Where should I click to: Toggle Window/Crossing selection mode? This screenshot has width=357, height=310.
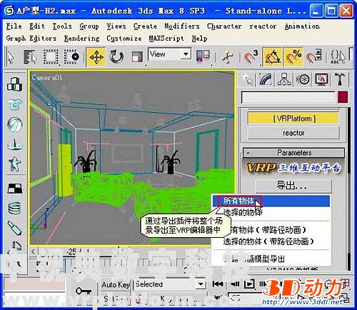click(x=72, y=56)
